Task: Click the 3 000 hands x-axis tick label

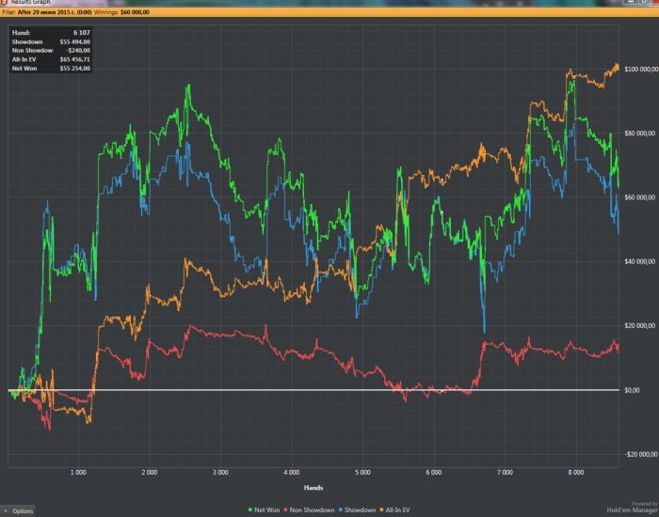Action: click(x=220, y=472)
